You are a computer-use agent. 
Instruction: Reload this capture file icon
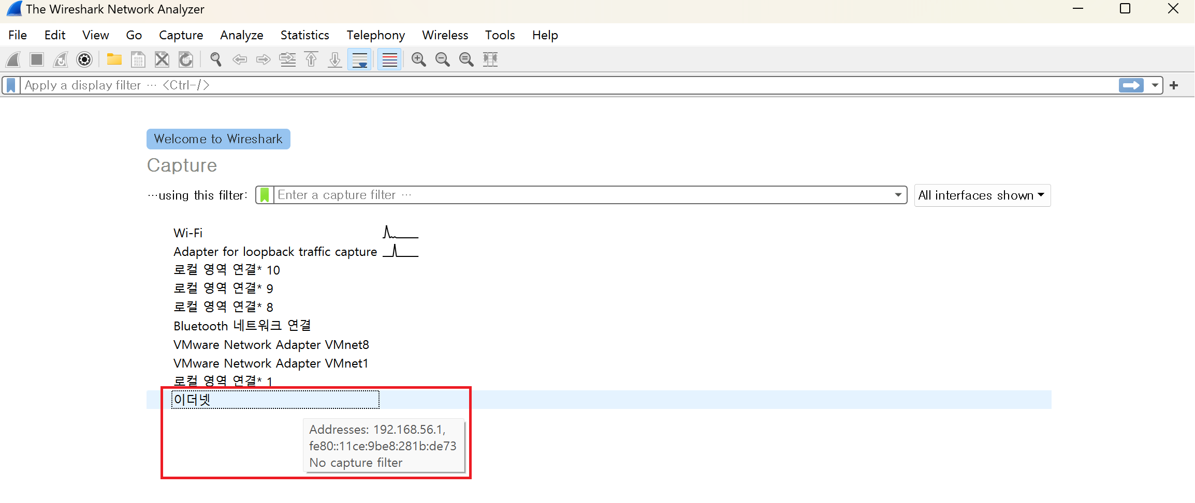pos(186,59)
